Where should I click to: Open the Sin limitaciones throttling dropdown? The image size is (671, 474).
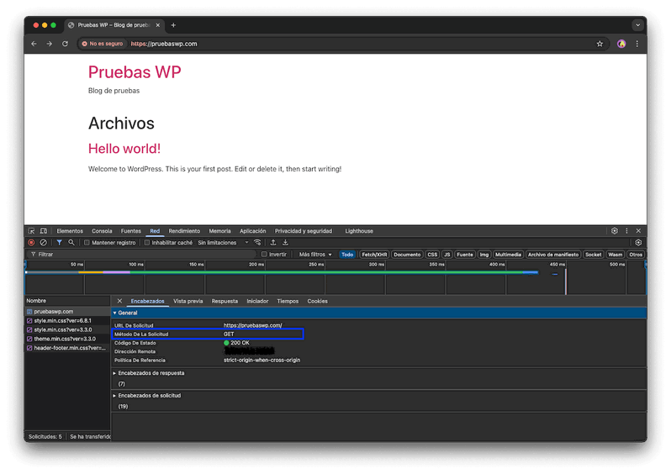click(223, 243)
